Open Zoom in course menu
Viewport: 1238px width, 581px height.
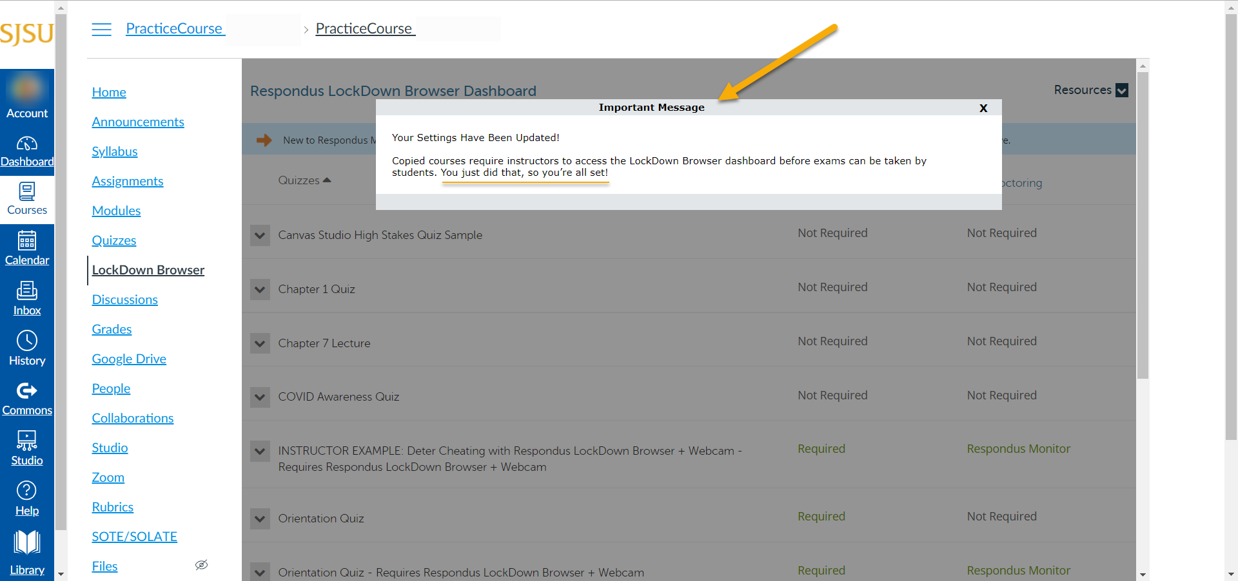[x=108, y=477]
